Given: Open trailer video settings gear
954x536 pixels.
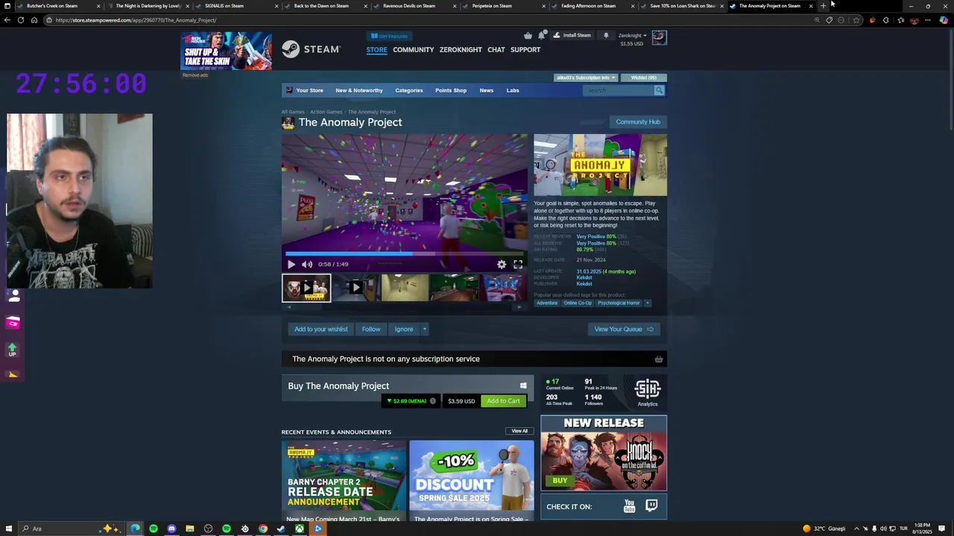Looking at the screenshot, I should (x=502, y=264).
